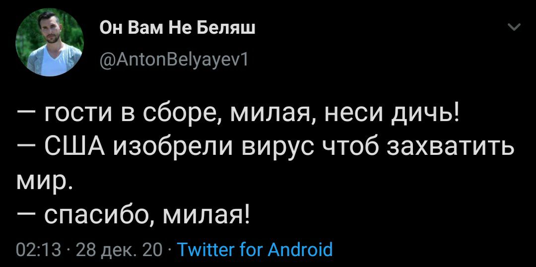Open the profile of Он Вам Не Беляш

178,28
